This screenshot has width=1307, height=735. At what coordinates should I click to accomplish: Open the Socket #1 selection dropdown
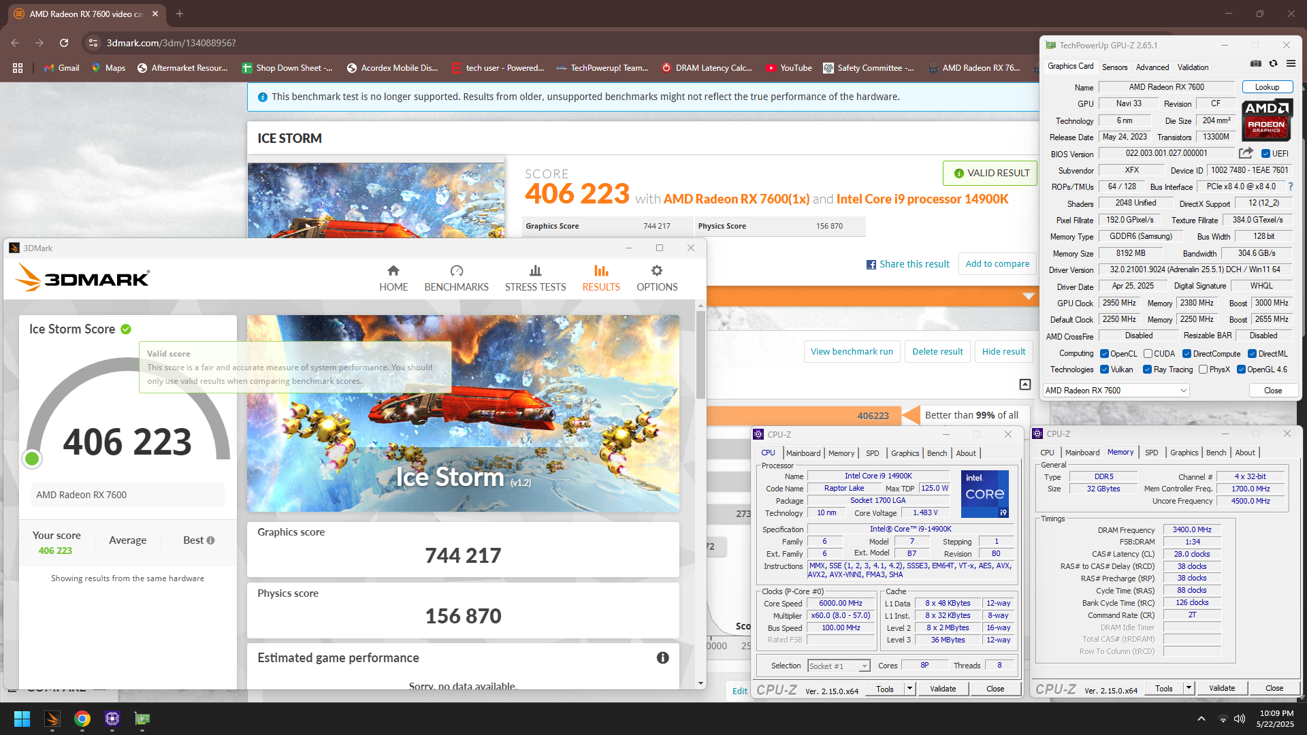(x=839, y=666)
